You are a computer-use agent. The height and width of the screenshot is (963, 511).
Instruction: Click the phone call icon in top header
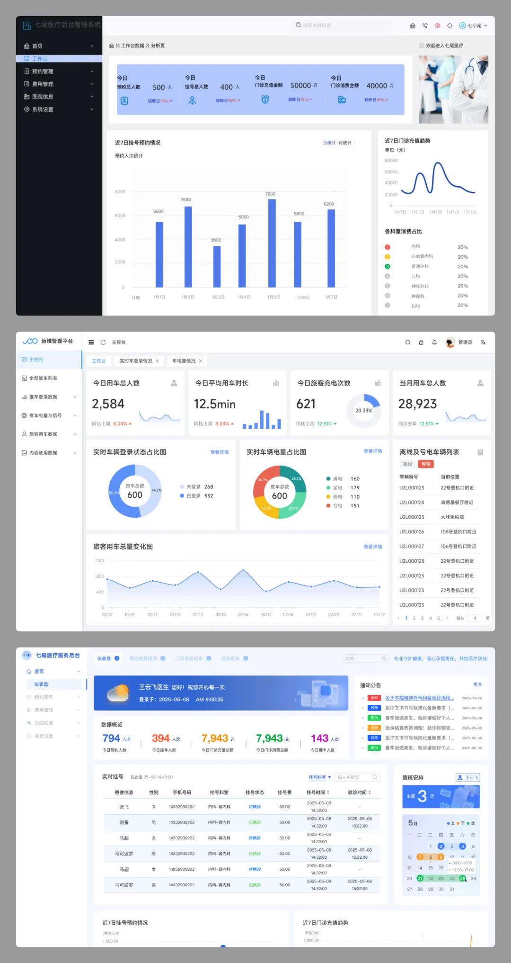click(425, 26)
